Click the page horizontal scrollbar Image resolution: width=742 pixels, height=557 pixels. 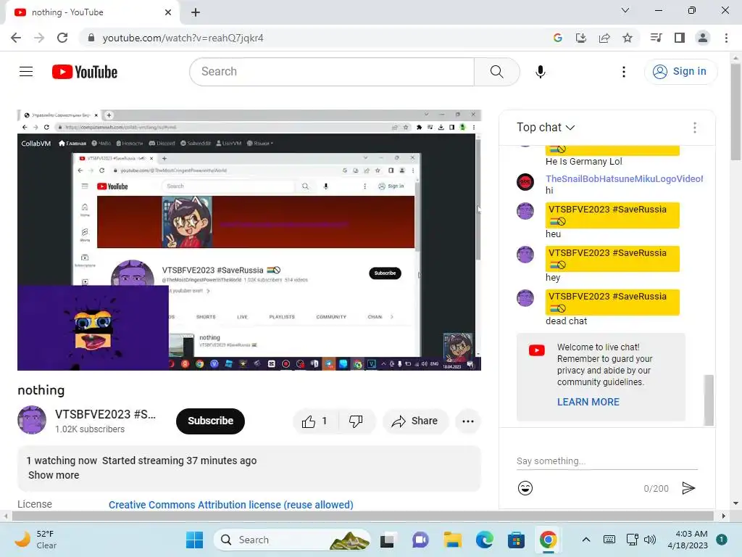coord(363,516)
